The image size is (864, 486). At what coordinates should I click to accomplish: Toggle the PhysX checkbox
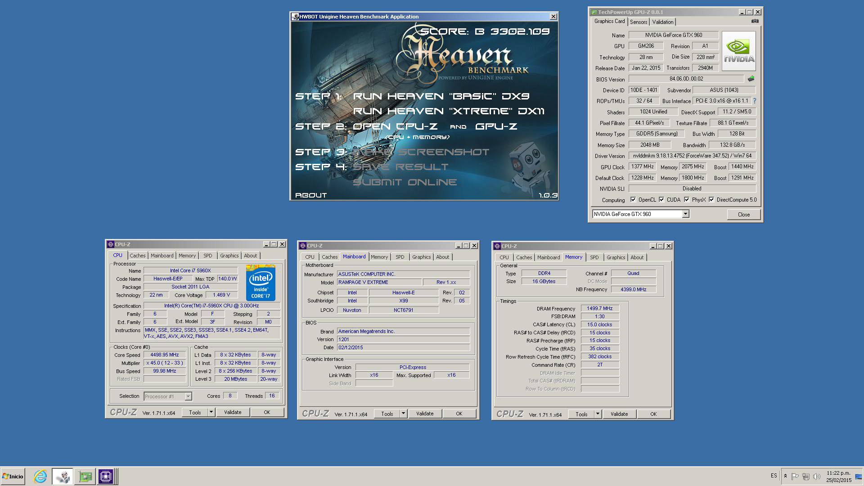pyautogui.click(x=687, y=199)
